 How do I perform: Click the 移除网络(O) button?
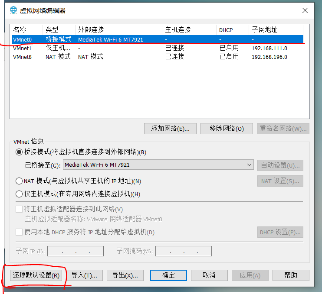pyautogui.click(x=227, y=129)
